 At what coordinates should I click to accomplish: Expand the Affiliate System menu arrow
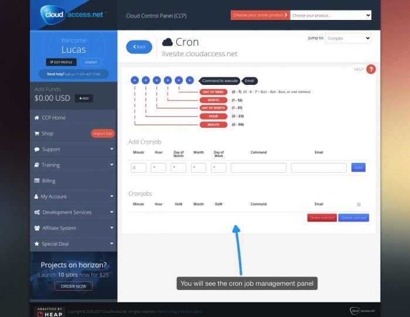112,227
